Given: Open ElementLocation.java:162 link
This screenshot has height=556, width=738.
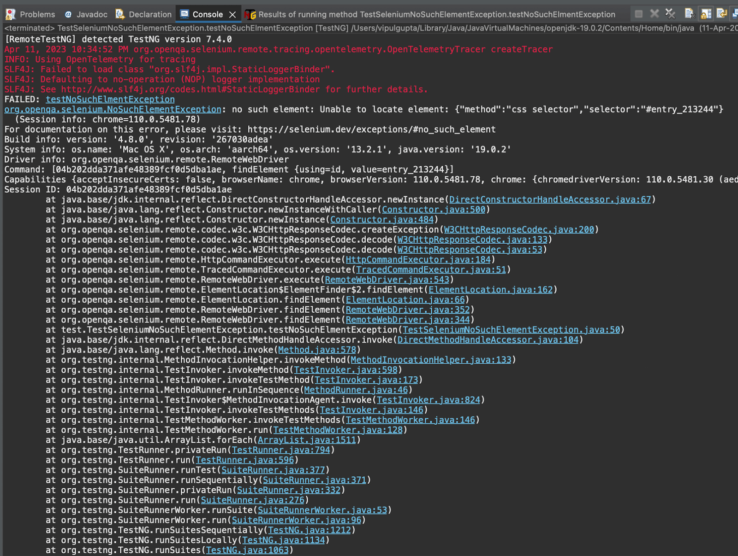Looking at the screenshot, I should point(491,290).
